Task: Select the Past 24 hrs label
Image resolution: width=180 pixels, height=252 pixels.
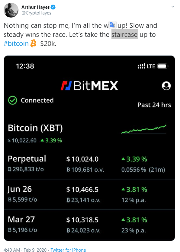Action: (x=154, y=105)
